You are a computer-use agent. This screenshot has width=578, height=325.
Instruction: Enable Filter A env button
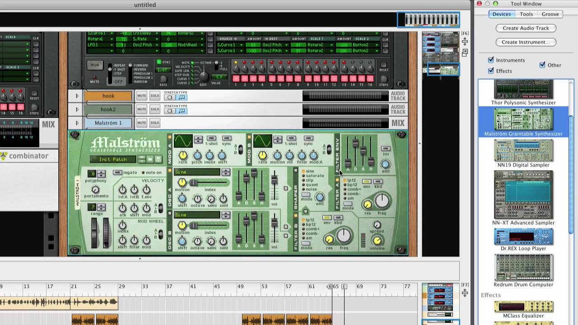pos(367,181)
